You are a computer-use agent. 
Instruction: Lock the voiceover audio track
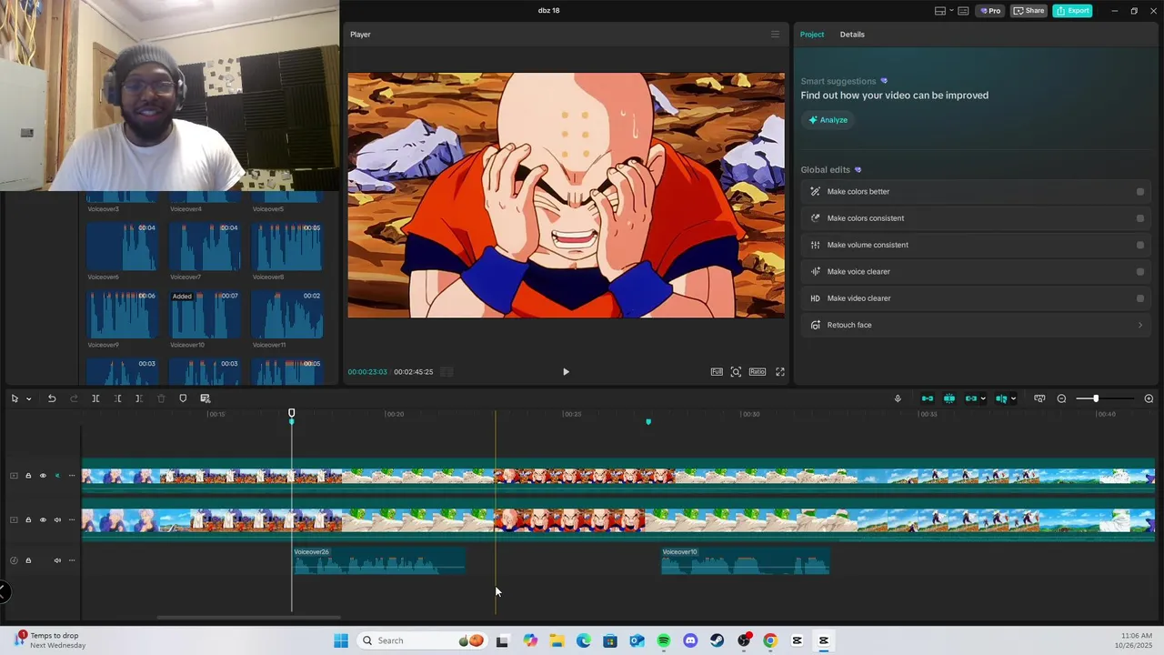[28, 560]
